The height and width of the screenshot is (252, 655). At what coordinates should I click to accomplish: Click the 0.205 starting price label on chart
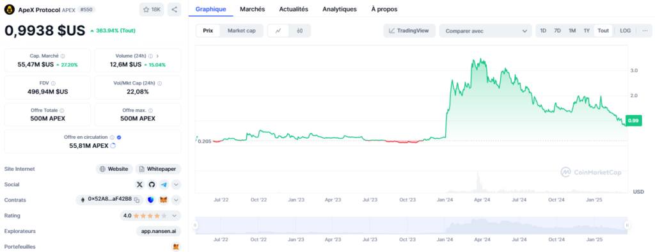pyautogui.click(x=204, y=141)
